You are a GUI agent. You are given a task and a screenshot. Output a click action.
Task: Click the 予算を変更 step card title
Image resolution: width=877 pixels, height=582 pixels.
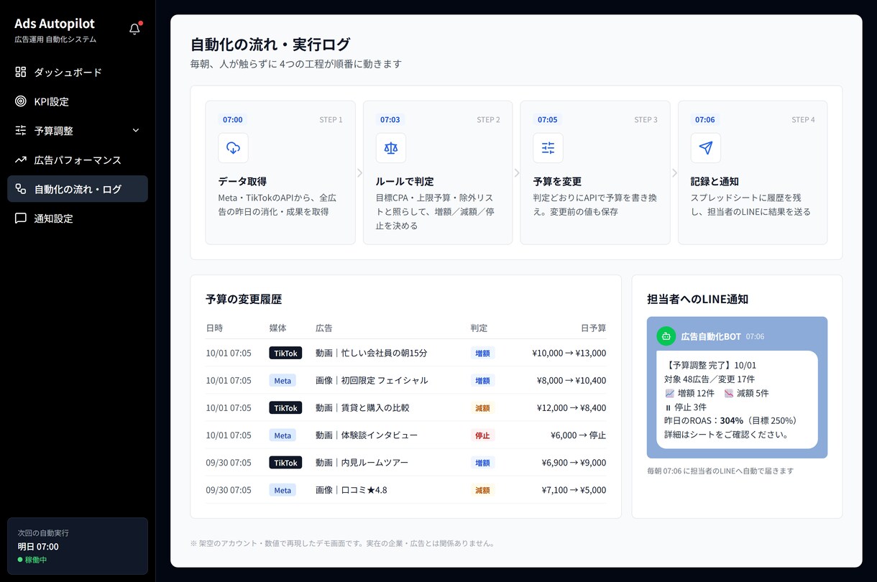pos(557,182)
